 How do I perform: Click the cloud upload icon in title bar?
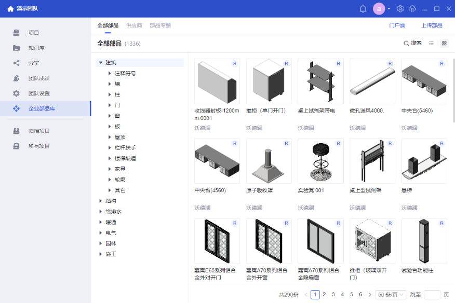click(412, 9)
